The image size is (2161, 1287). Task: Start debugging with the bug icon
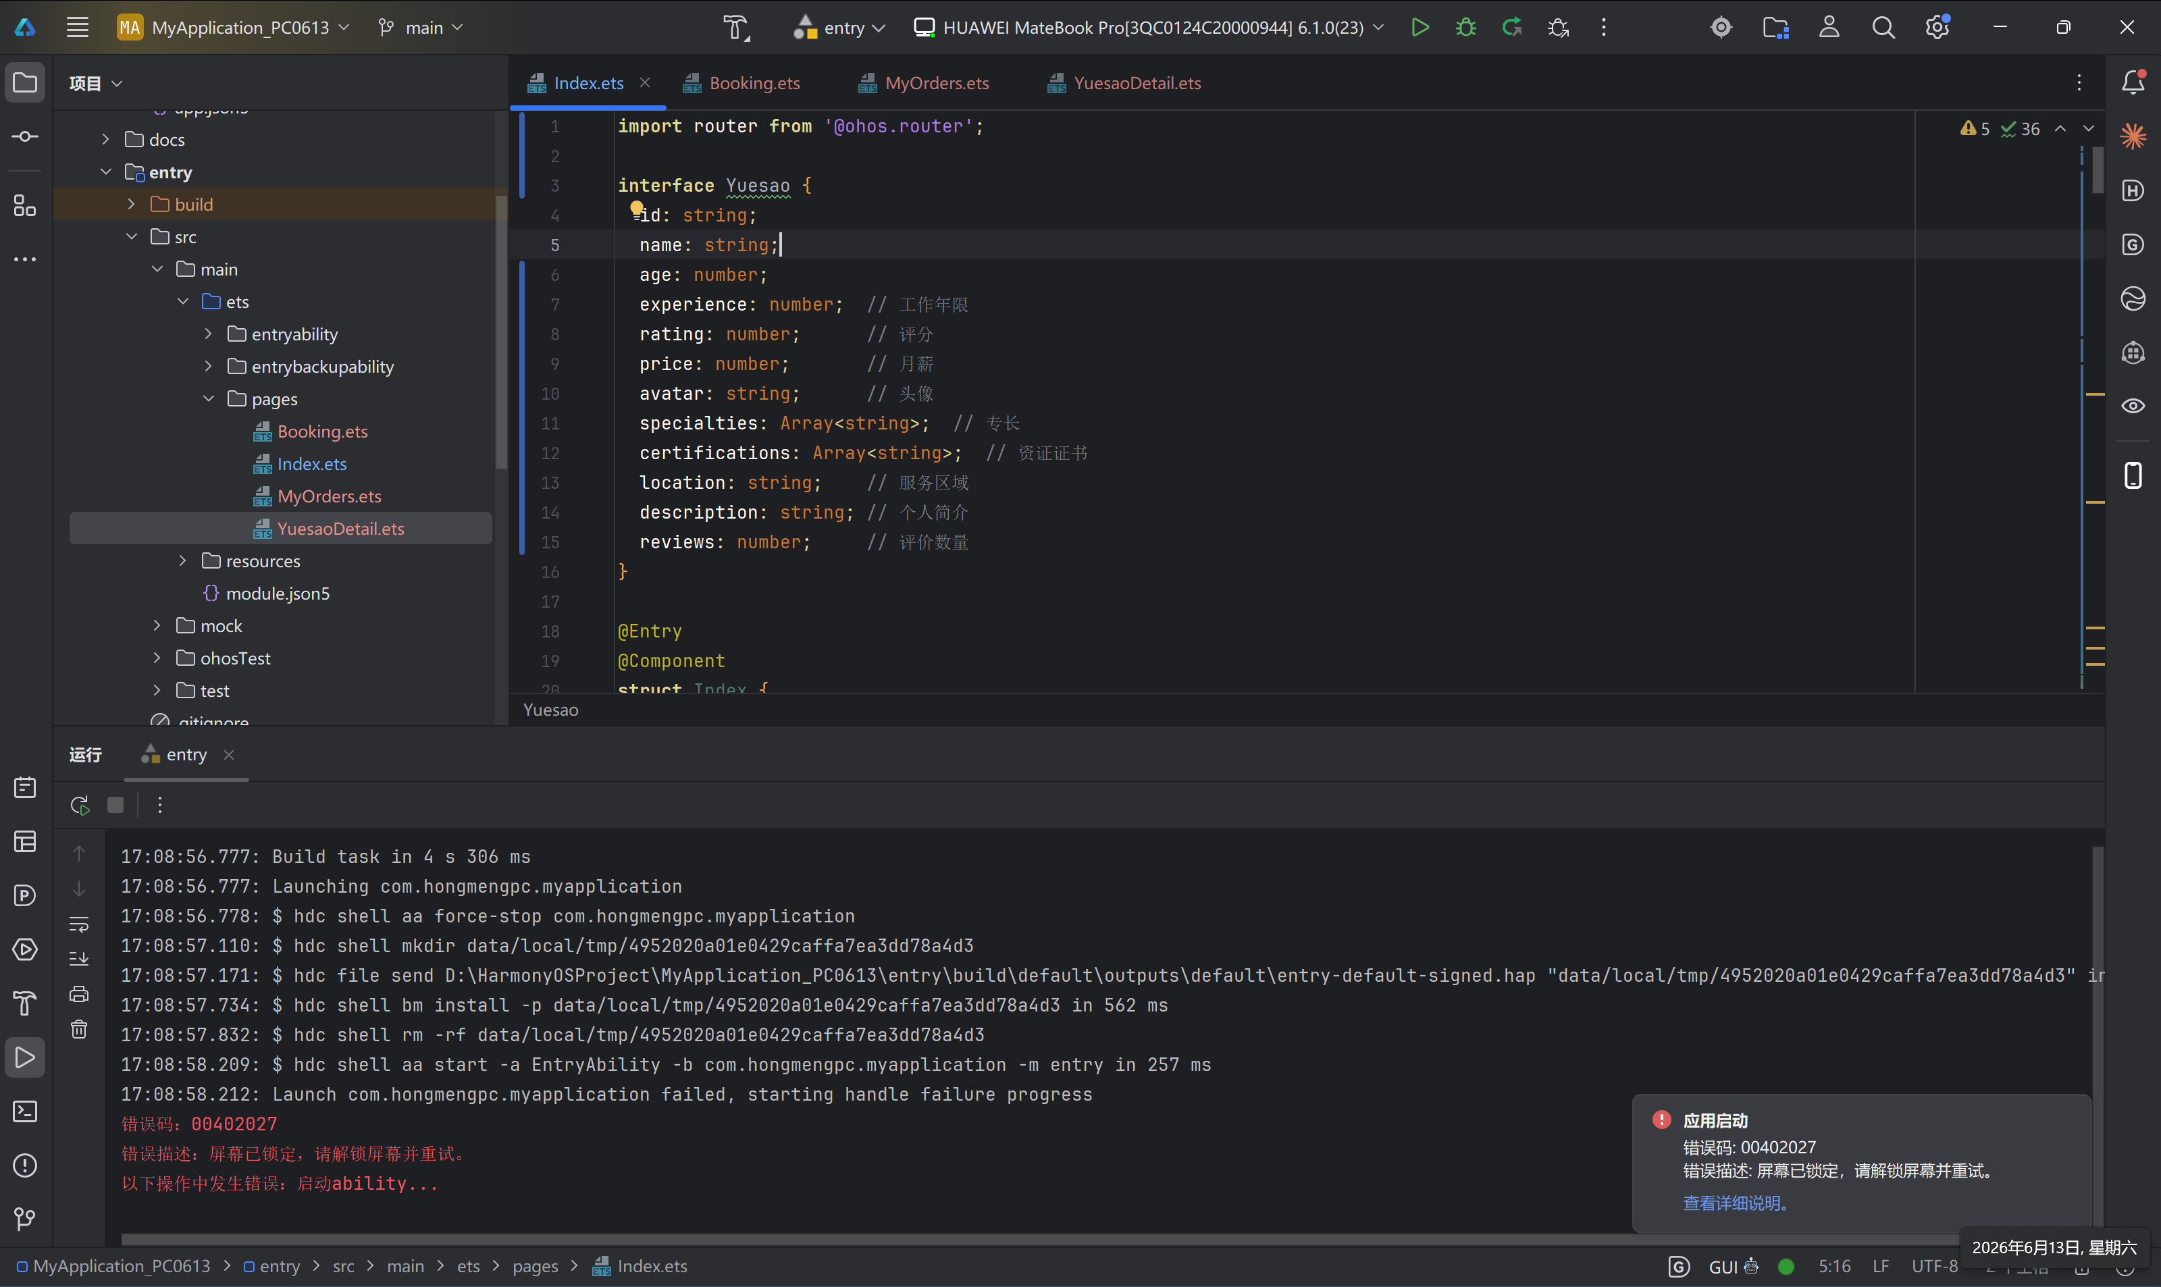(1465, 28)
